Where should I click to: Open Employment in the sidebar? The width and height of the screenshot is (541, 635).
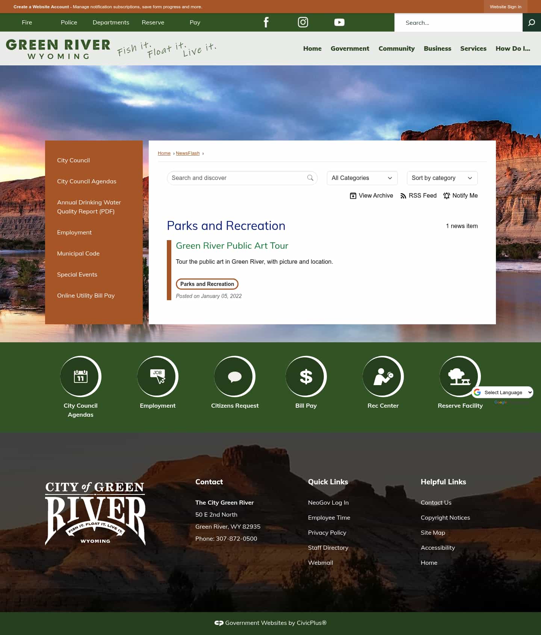click(x=74, y=233)
